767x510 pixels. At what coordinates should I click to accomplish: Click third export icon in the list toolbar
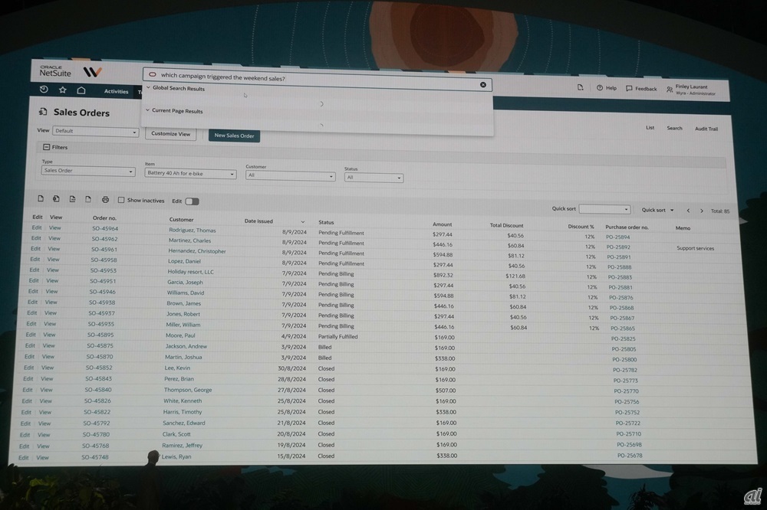pos(72,199)
